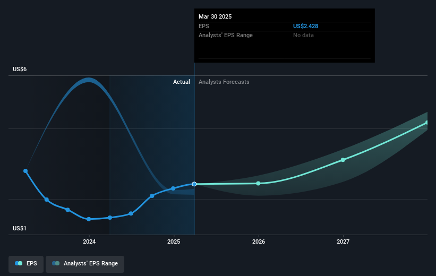Image resolution: width=436 pixels, height=276 pixels.
Task: Click the Actual section label
Action: pyautogui.click(x=181, y=82)
